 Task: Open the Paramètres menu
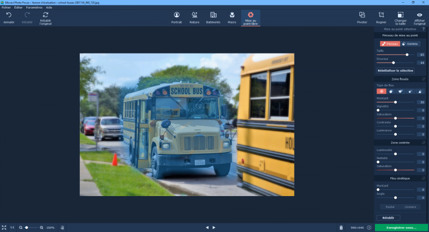pyautogui.click(x=34, y=8)
